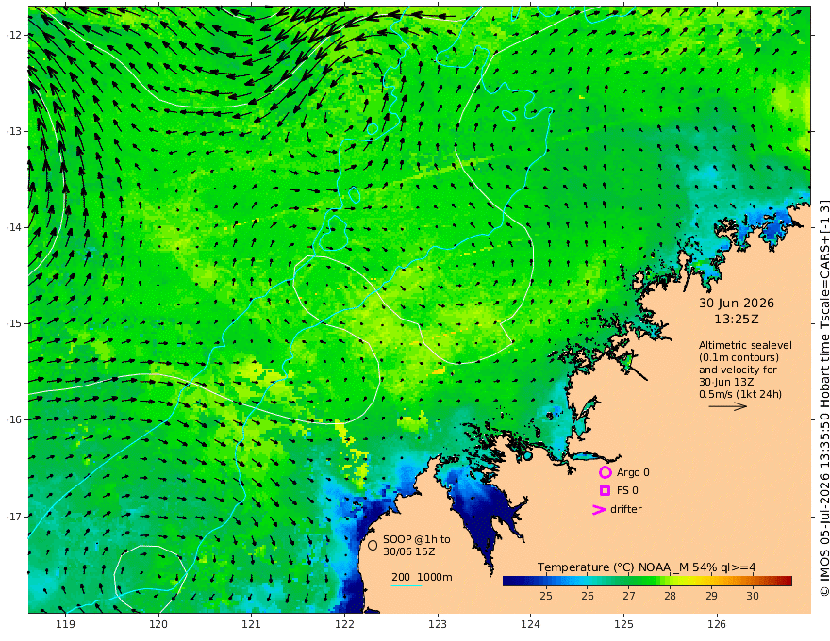830x641 pixels.
Task: Click the temperature colorbar near 28
Action: (671, 582)
